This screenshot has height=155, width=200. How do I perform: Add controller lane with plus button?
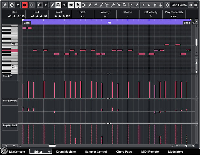click(6, 146)
